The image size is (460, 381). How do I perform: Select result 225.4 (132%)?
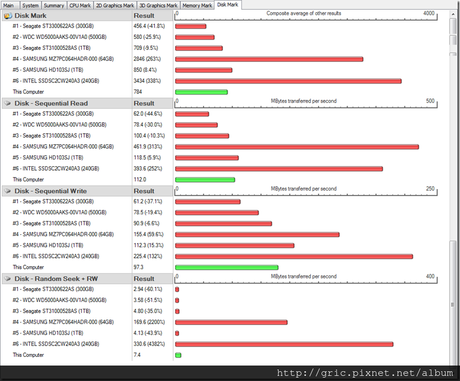148,257
